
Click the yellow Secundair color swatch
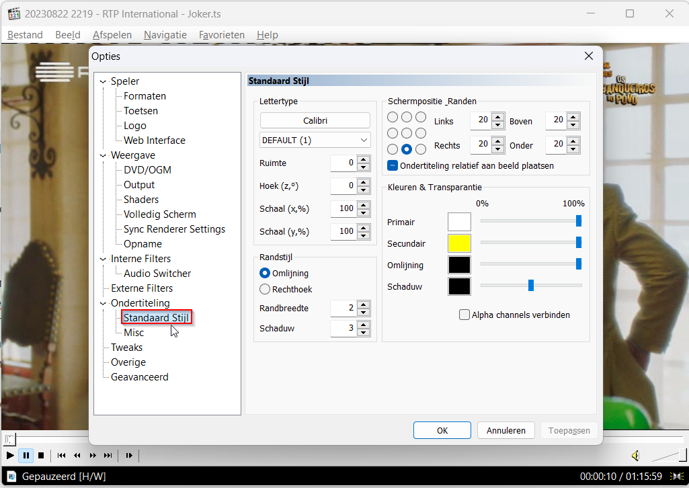pyautogui.click(x=459, y=243)
